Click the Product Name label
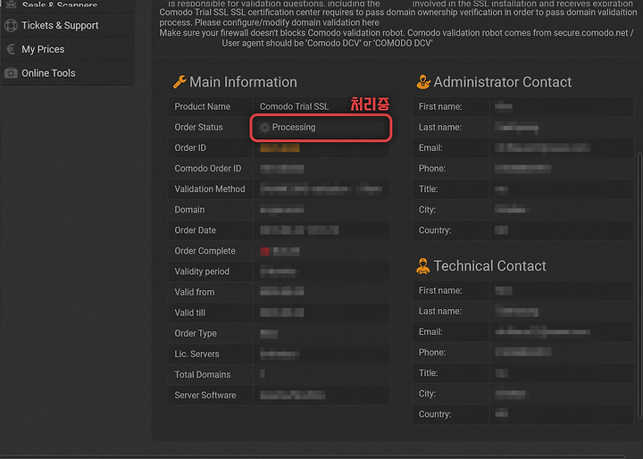 pos(202,106)
